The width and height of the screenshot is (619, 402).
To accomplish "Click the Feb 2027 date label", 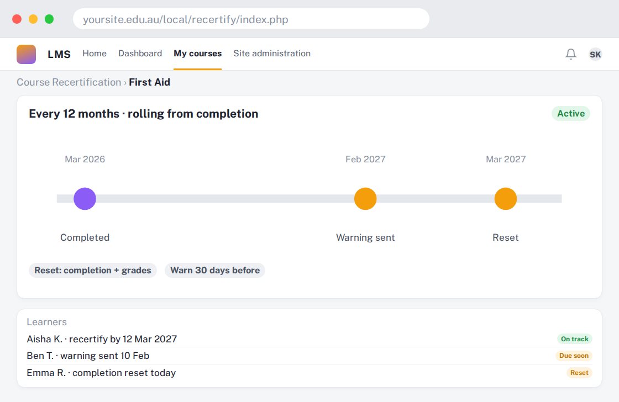I will point(365,159).
